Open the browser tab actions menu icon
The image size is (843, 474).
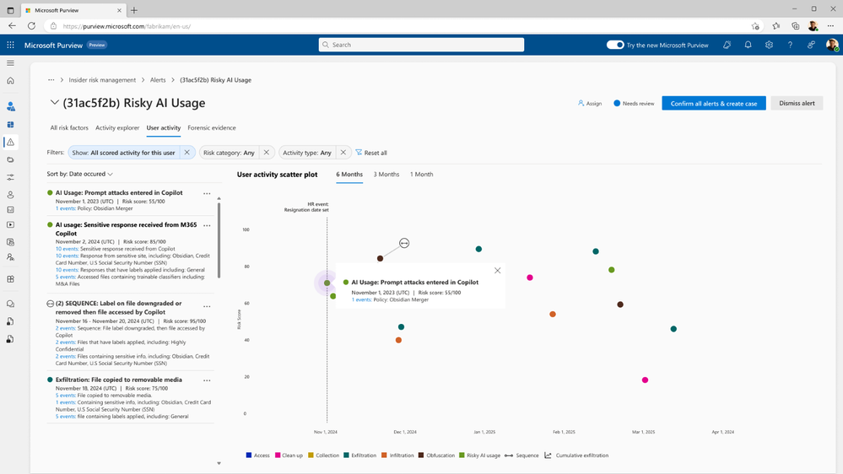10,10
